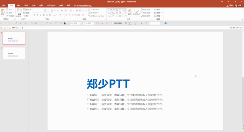Click the open-folder icon in add-in toolbar
Screen dimensions: 244x132
click(x=102, y=23)
